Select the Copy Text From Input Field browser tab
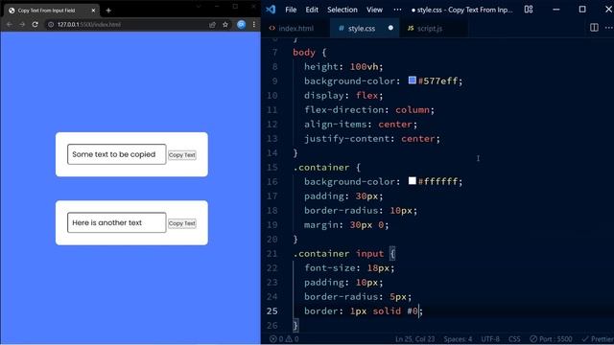 coord(51,11)
